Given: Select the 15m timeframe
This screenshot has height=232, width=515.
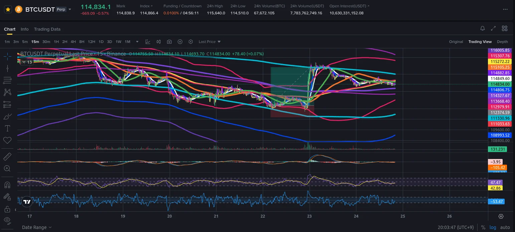Looking at the screenshot, I should pyautogui.click(x=35, y=42).
